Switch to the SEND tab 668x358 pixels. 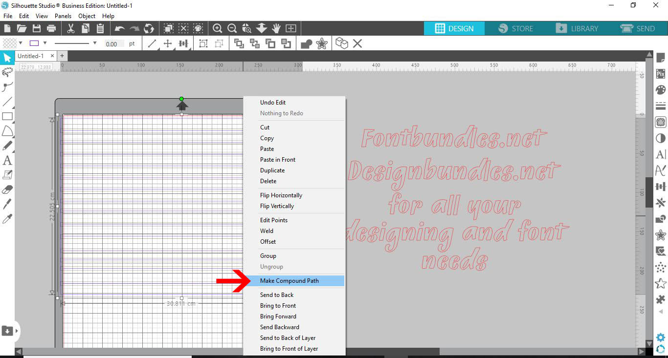coord(638,28)
